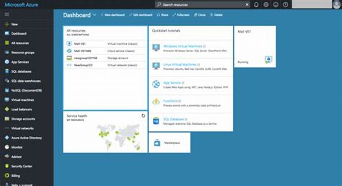
Task: Open the Marketplace tile
Action: tap(170, 142)
